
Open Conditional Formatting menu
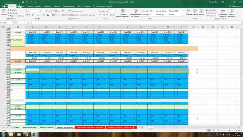[123, 13]
